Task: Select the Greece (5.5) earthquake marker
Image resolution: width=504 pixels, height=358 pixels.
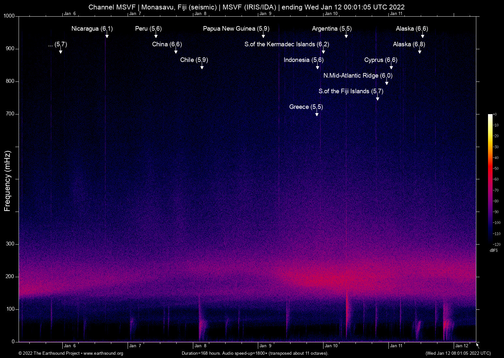Action: tap(306, 107)
